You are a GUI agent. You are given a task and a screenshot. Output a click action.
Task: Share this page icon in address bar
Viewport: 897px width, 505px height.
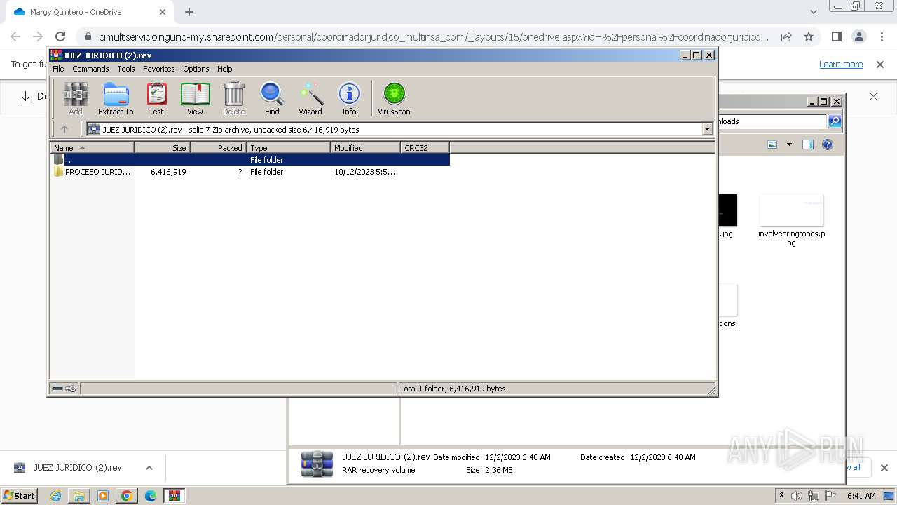786,36
